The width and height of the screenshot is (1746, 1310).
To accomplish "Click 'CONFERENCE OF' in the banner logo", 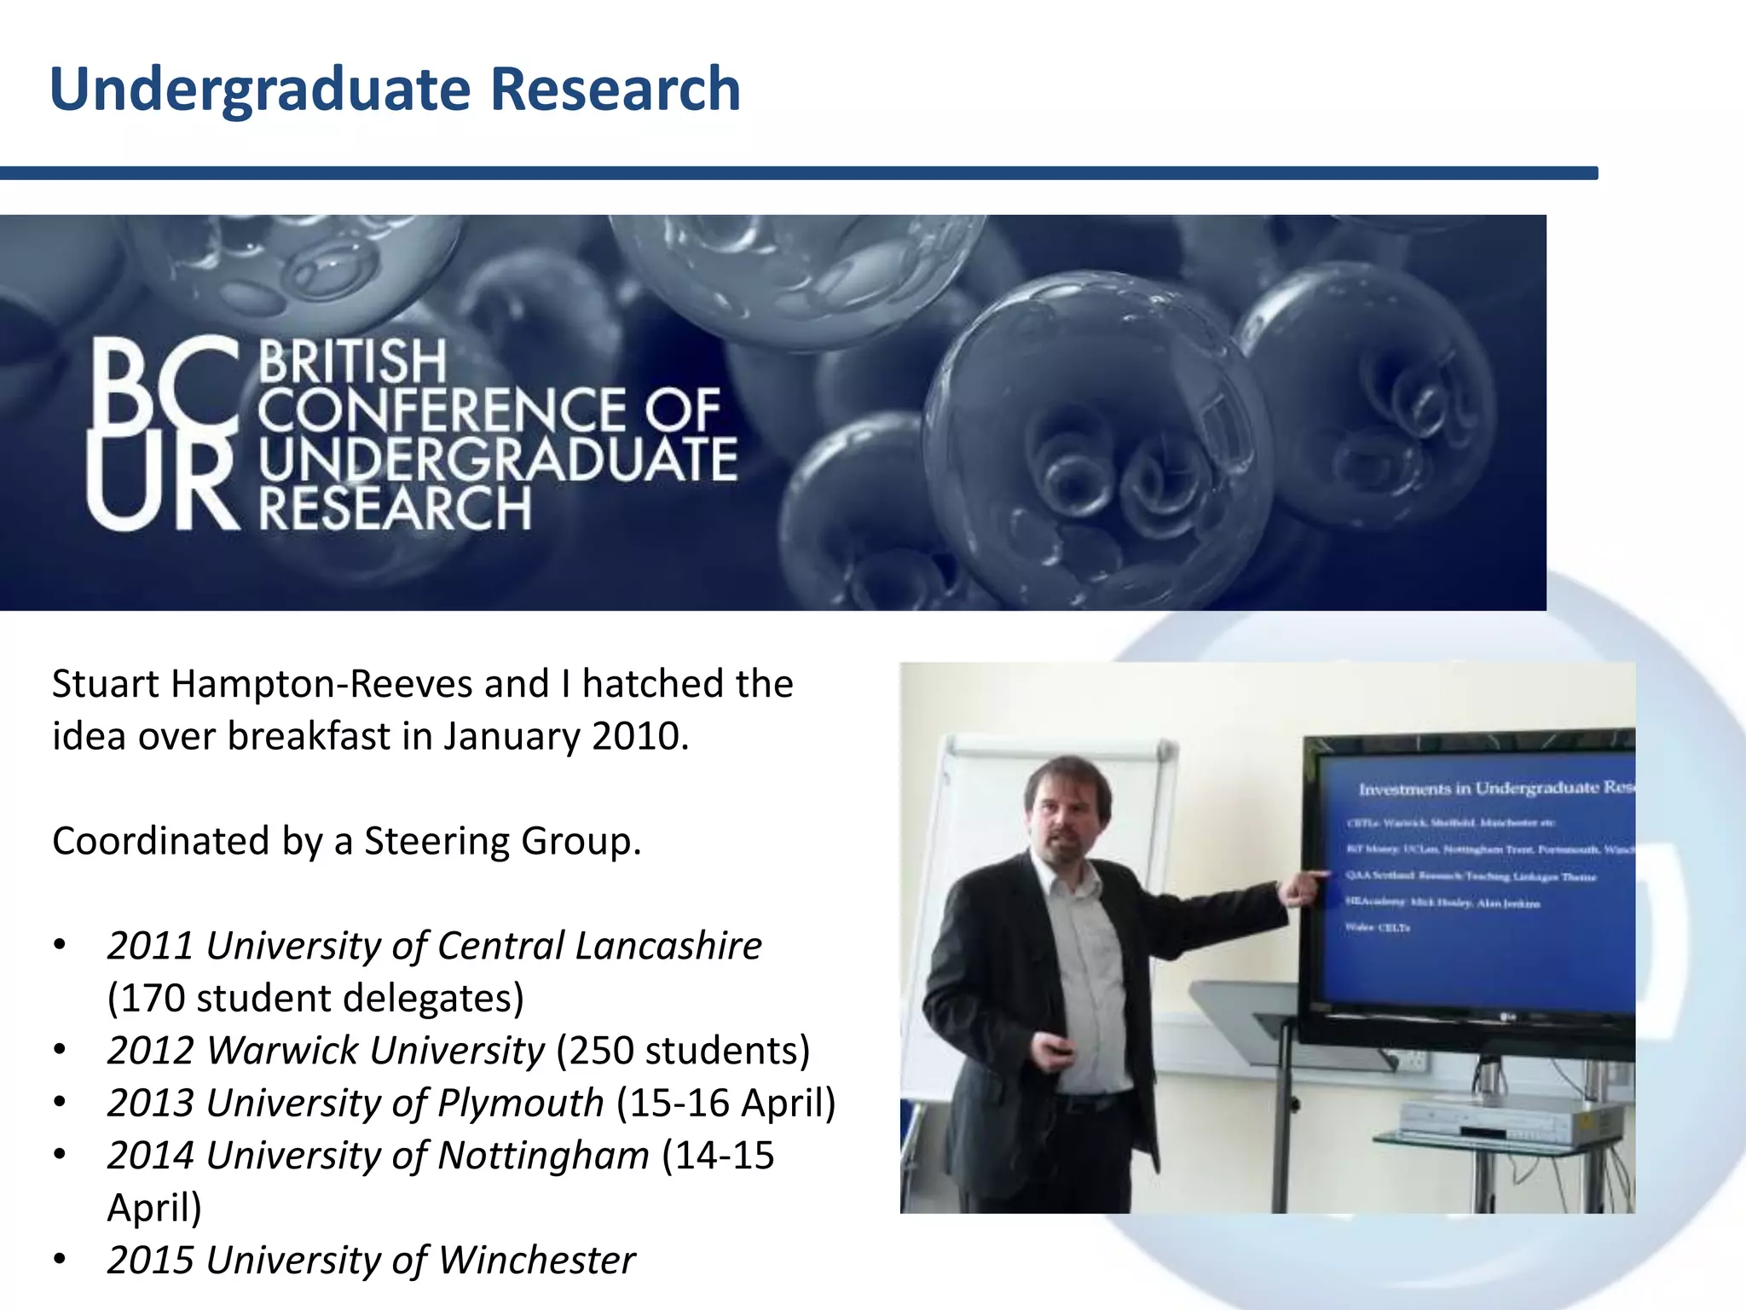I will [x=489, y=409].
